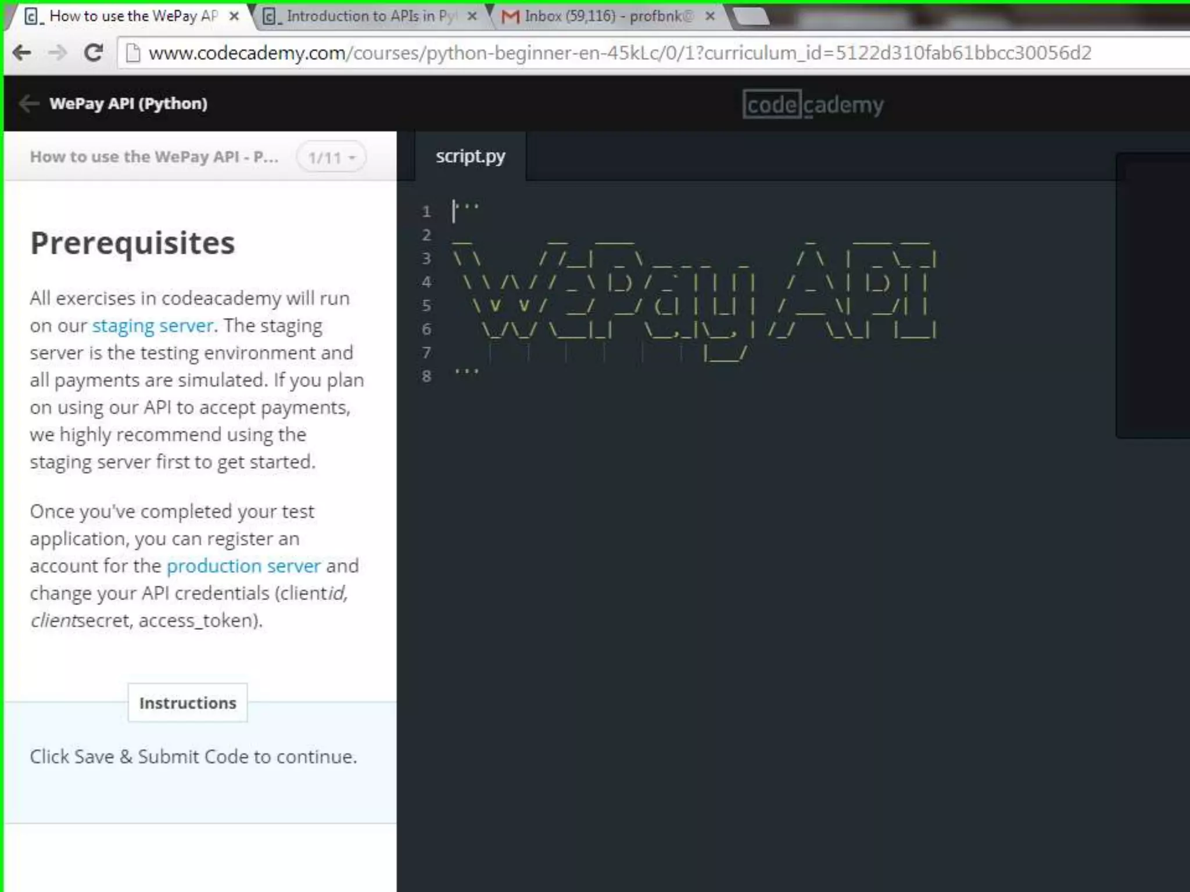
Task: Switch to the Gmail Inbox tab
Action: coord(609,16)
